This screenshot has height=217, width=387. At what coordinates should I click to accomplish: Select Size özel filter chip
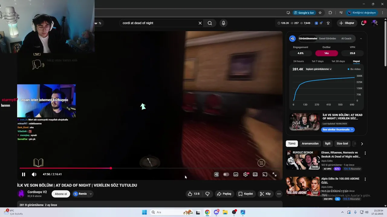tap(342, 143)
